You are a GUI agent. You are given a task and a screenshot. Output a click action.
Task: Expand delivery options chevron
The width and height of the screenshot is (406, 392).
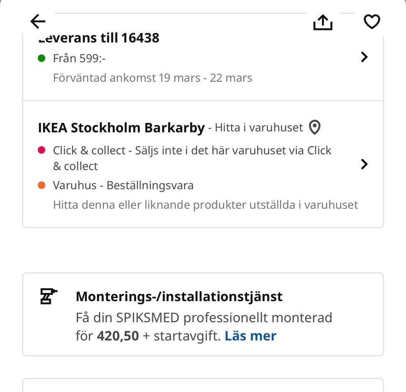tap(364, 57)
